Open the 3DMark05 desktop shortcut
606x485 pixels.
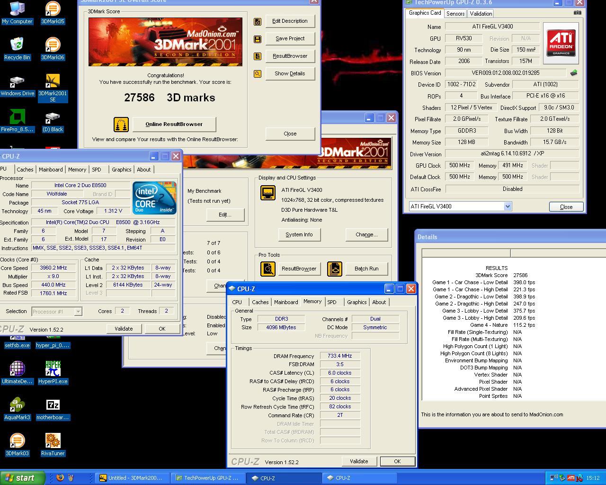pyautogui.click(x=53, y=12)
